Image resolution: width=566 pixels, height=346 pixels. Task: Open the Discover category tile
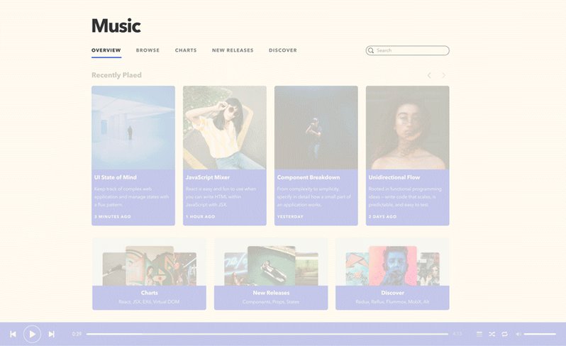pyautogui.click(x=392, y=274)
